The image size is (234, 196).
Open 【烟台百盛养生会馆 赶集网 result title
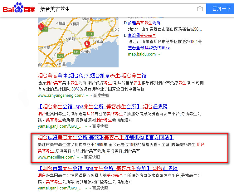[x=108, y=168]
